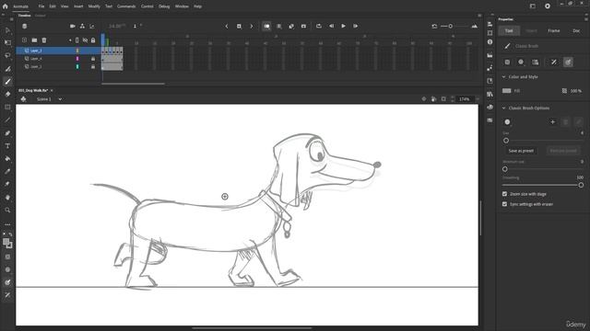The height and width of the screenshot is (331, 590).
Task: Open the Align panel icon in the dock
Action: [x=490, y=24]
